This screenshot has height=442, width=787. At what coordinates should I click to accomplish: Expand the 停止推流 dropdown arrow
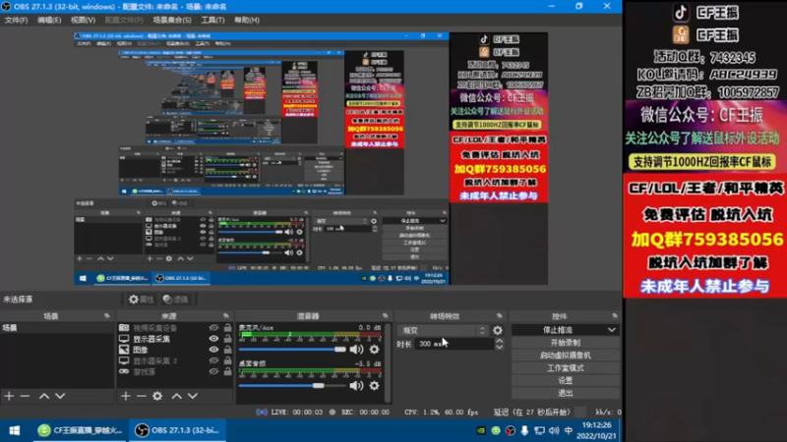[x=611, y=330]
